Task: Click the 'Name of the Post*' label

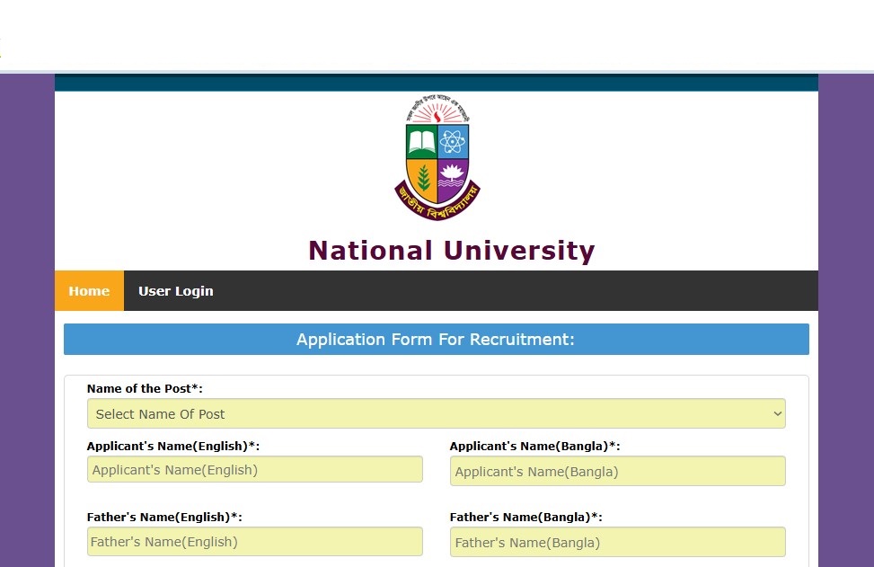Action: (x=145, y=388)
